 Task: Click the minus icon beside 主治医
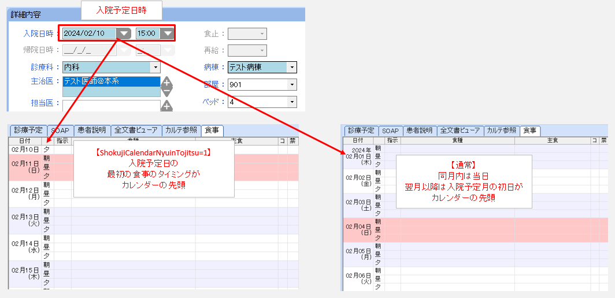pos(166,92)
